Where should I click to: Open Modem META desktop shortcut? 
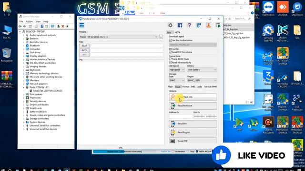pos(283,33)
